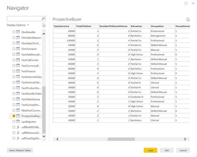Click the FactCallCenter table icon

pyautogui.click(x=18, y=60)
